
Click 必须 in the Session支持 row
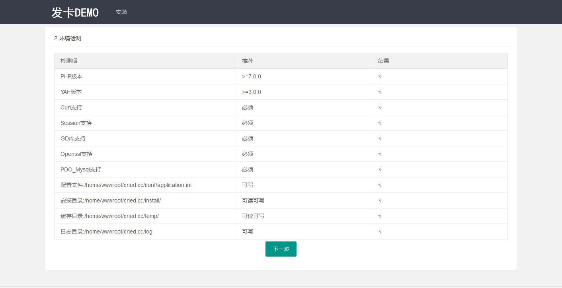pyautogui.click(x=248, y=123)
